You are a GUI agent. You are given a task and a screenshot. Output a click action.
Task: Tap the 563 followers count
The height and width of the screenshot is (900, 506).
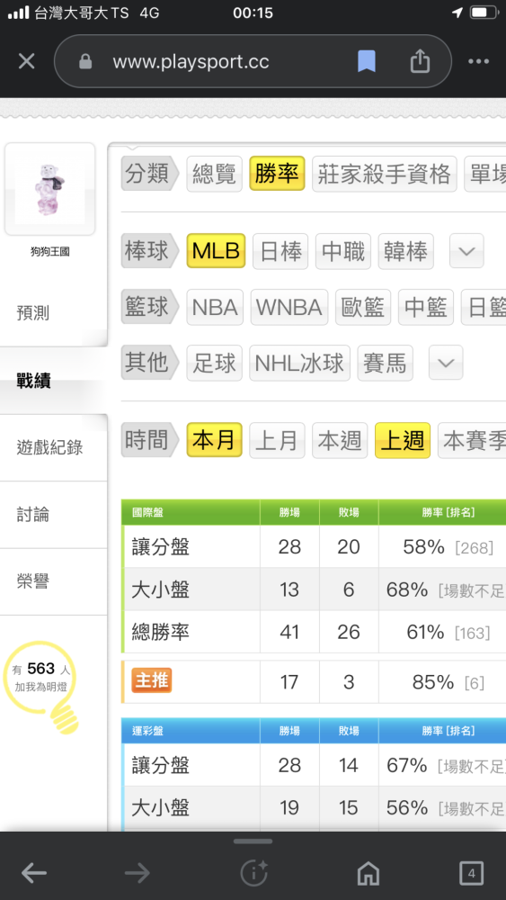point(40,669)
